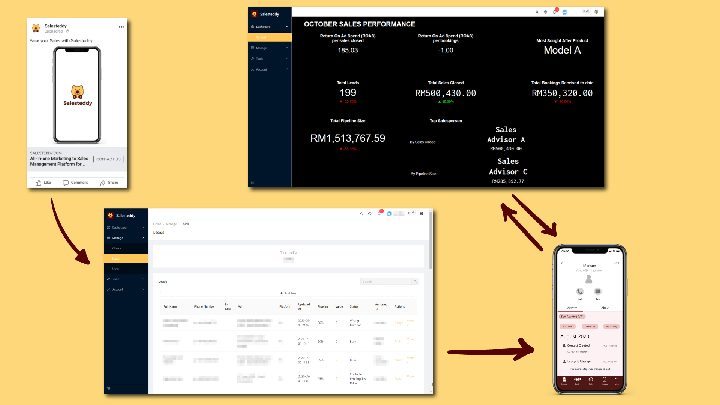
Task: Click the prod environment tag in dashboard header
Action: coord(586,11)
